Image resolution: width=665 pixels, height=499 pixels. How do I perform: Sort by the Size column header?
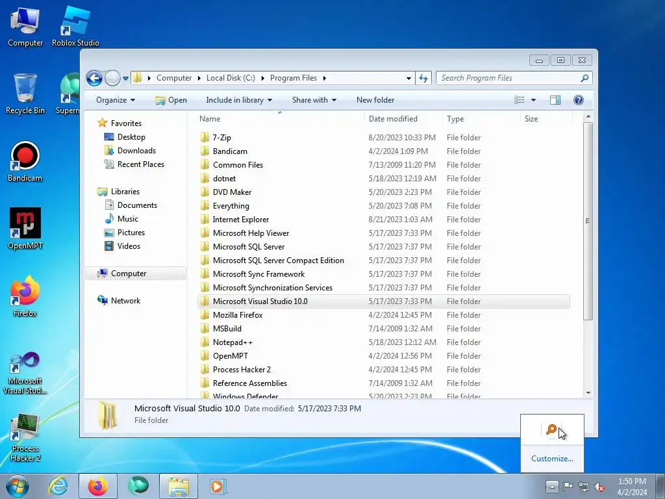[546, 119]
